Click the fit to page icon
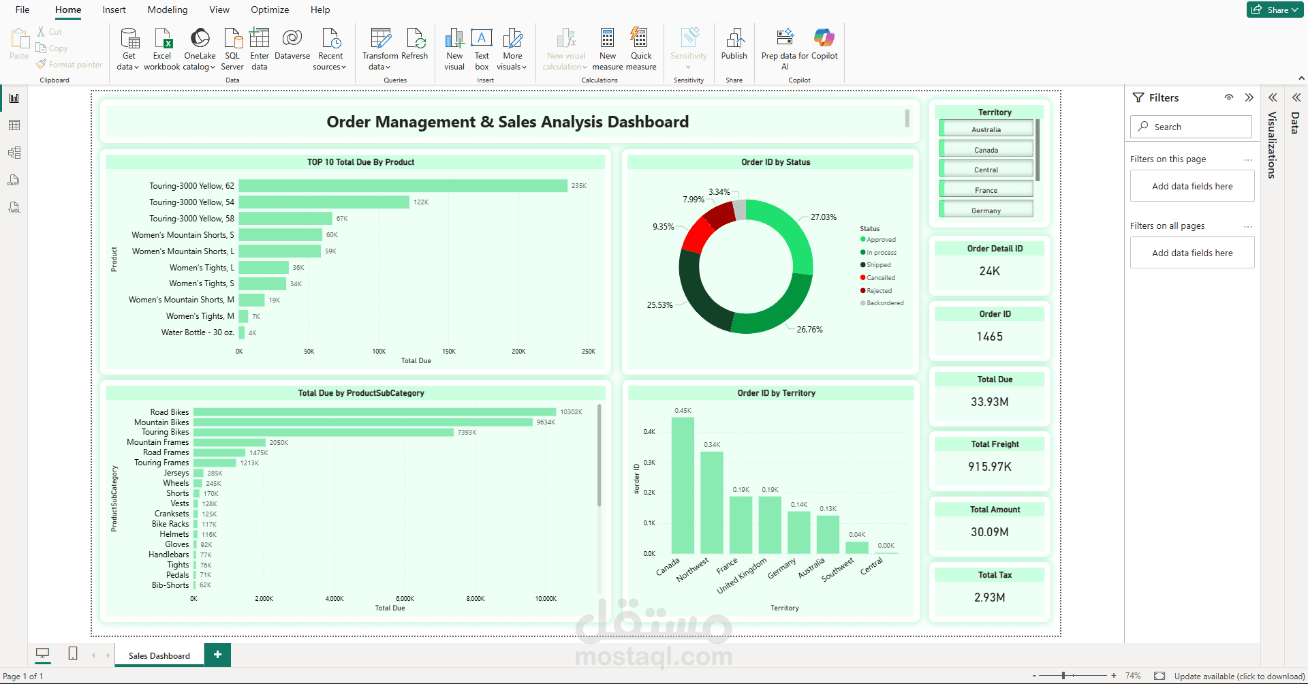The image size is (1308, 684). (x=1159, y=676)
